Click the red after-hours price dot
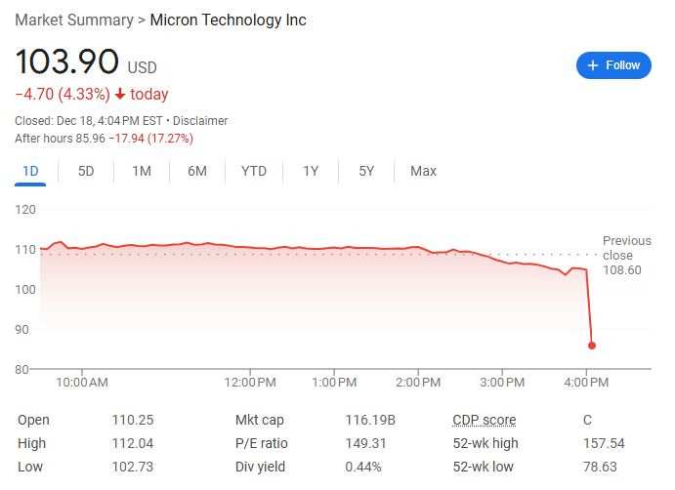Image resolution: width=675 pixels, height=490 pixels. [x=592, y=346]
